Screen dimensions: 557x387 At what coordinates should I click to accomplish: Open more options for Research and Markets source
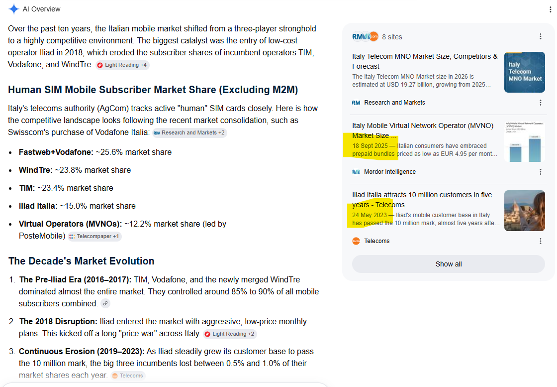click(x=540, y=103)
